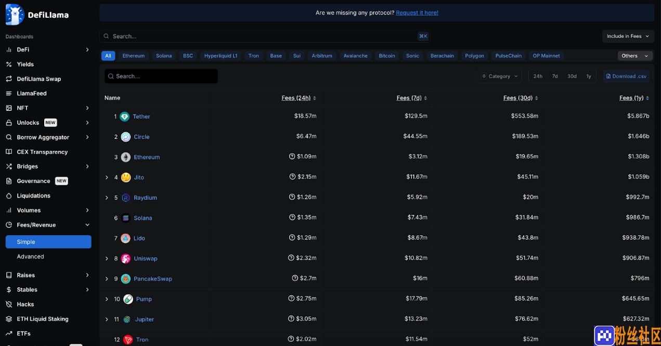The height and width of the screenshot is (346, 661).
Task: Open the Others chains dropdown
Action: point(635,56)
